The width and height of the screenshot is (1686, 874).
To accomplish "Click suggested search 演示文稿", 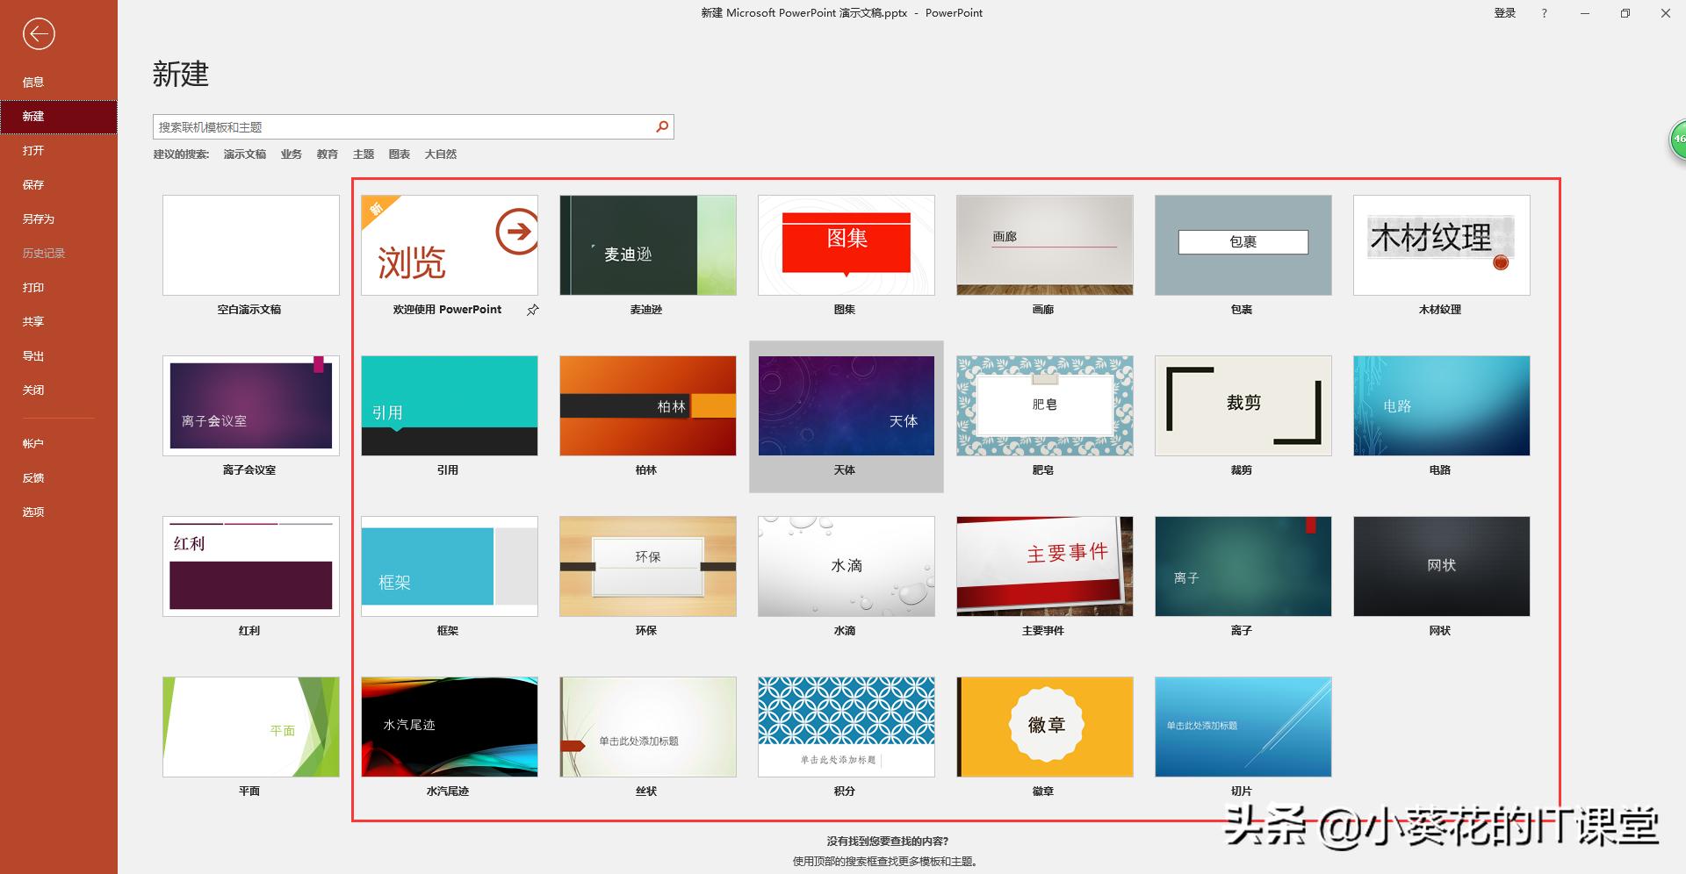I will pyautogui.click(x=244, y=154).
